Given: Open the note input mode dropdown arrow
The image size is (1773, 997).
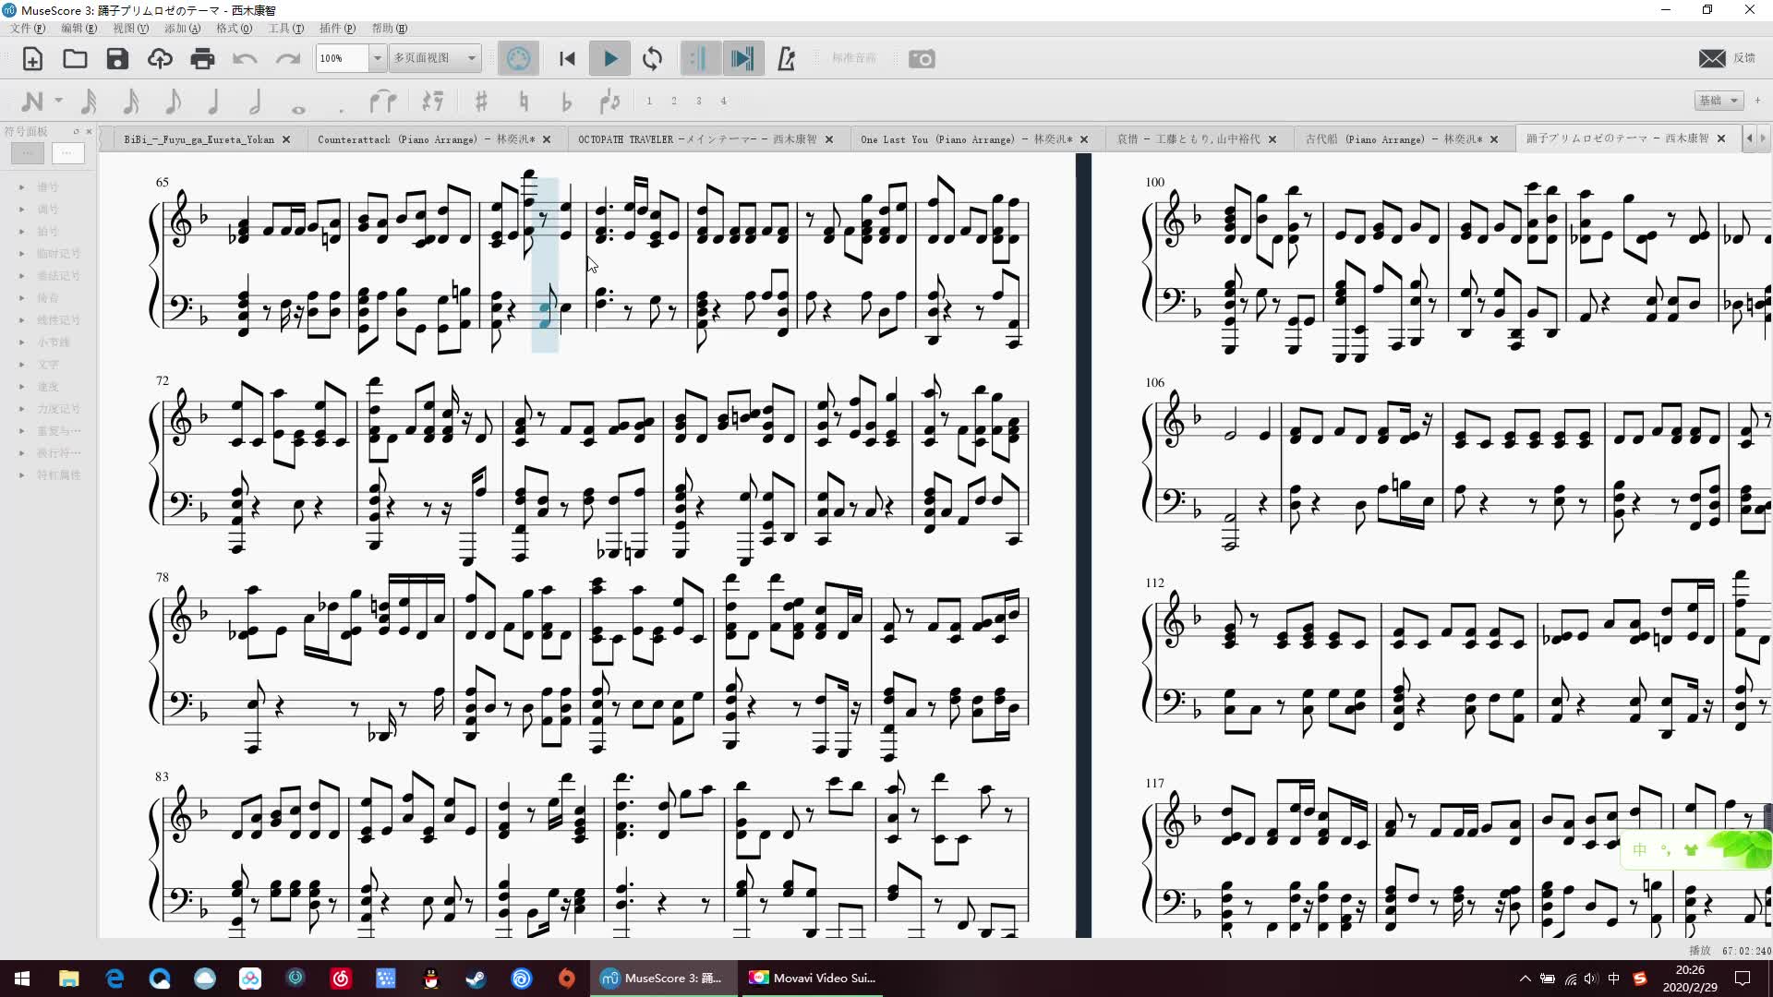Looking at the screenshot, I should point(58,101).
